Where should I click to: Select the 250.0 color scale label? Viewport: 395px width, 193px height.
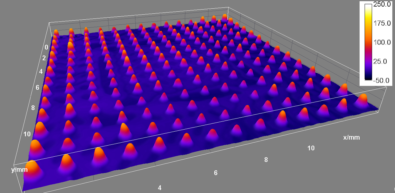pyautogui.click(x=382, y=4)
